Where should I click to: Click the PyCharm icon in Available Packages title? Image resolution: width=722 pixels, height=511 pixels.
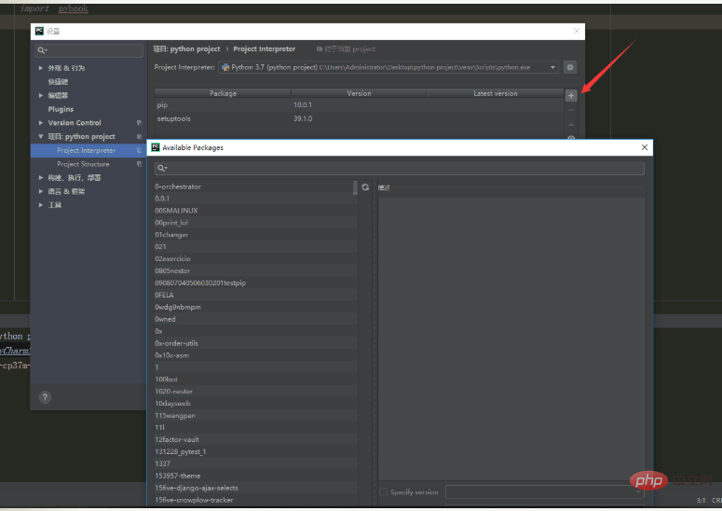click(156, 147)
